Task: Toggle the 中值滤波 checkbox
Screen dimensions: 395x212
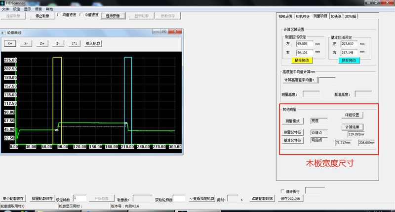Action: tap(82, 15)
